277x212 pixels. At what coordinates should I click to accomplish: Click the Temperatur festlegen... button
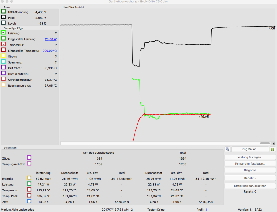[250, 164]
